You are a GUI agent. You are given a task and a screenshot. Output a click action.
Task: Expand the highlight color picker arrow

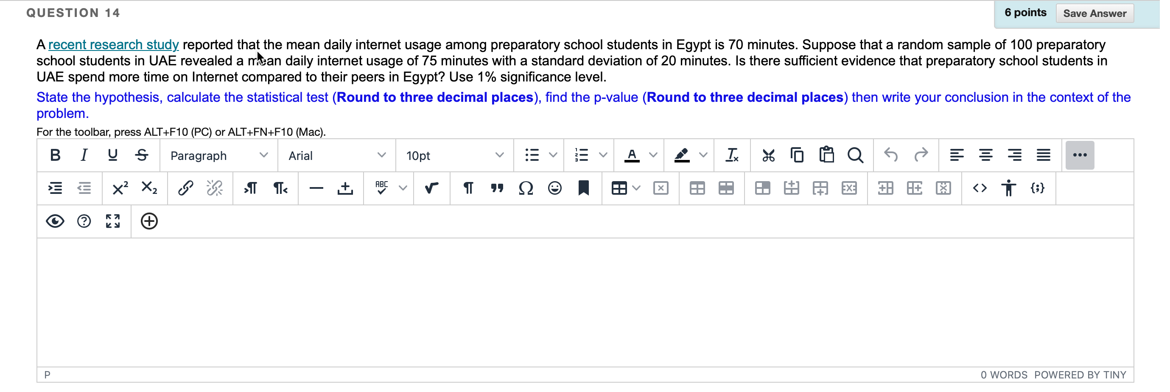pyautogui.click(x=703, y=155)
